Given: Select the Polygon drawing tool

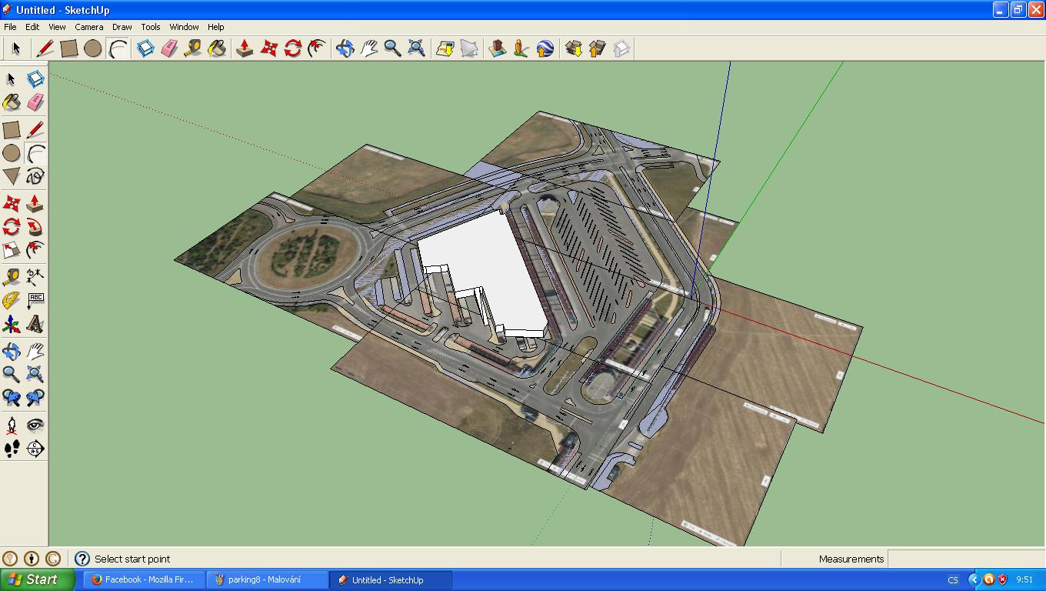Looking at the screenshot, I should [x=12, y=176].
